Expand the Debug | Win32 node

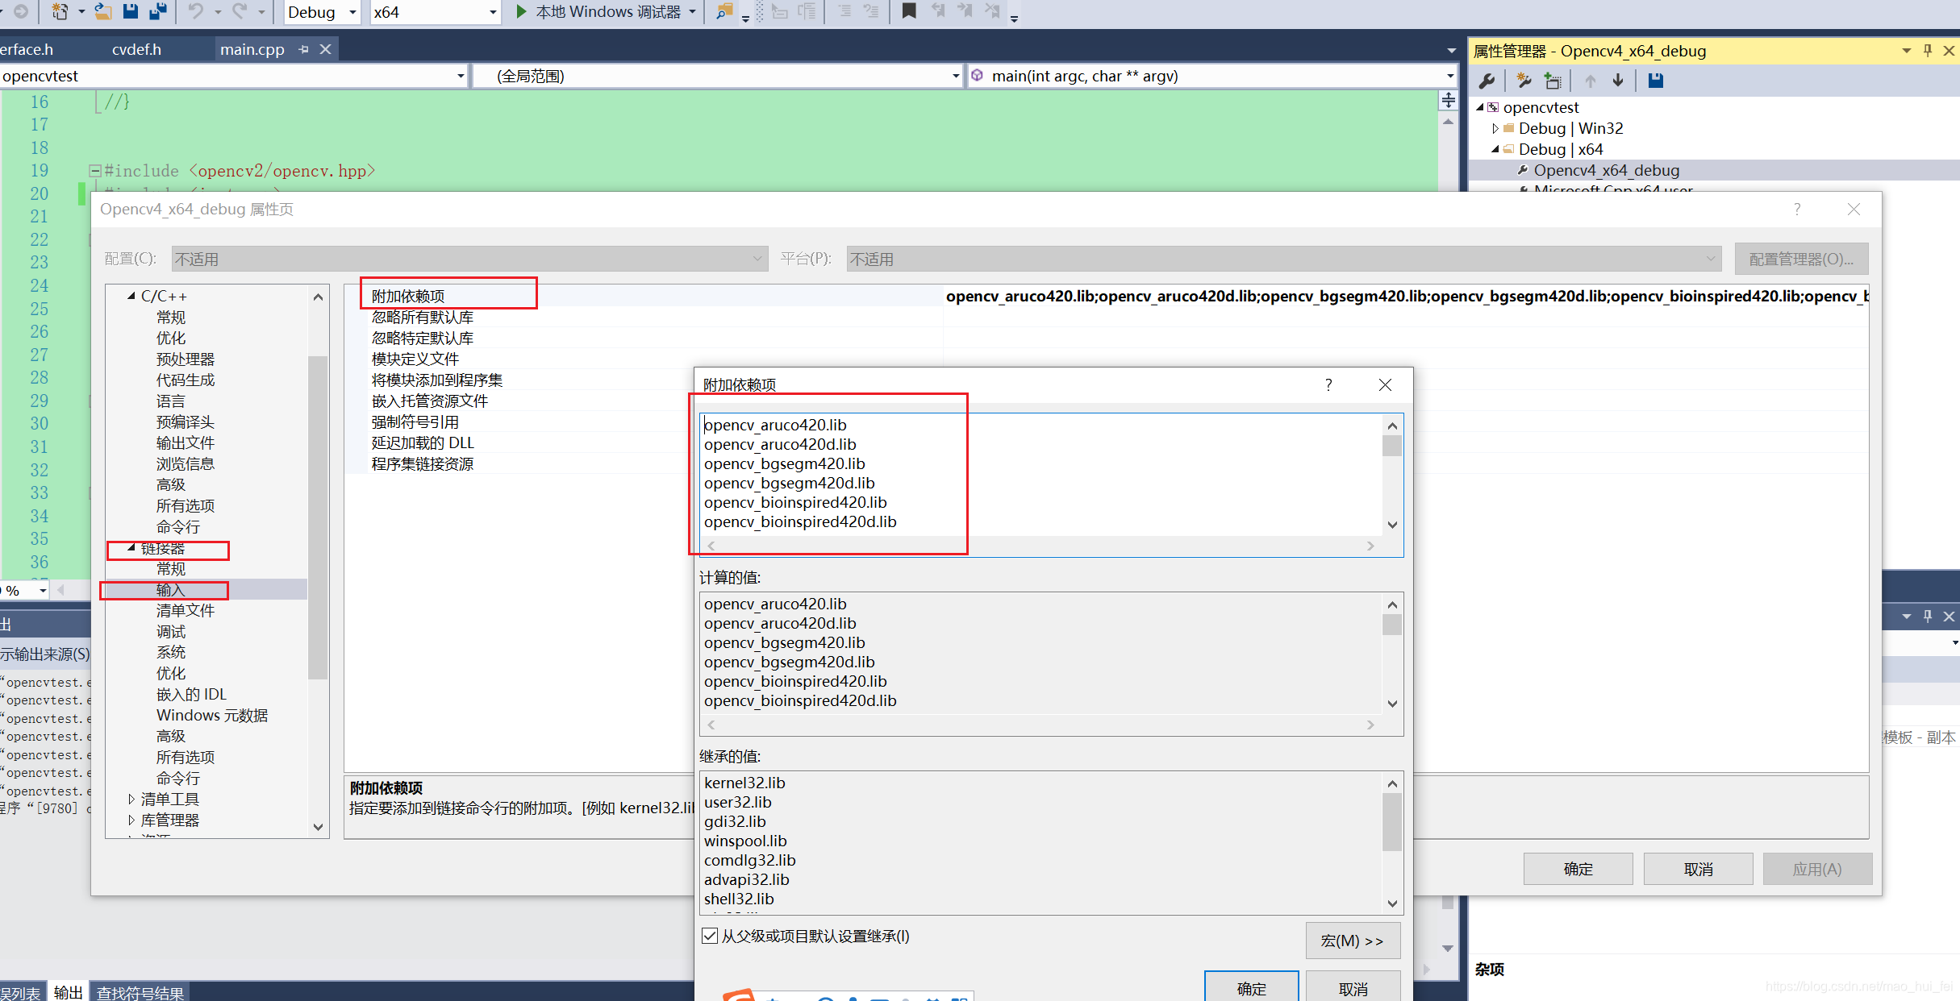(1495, 128)
